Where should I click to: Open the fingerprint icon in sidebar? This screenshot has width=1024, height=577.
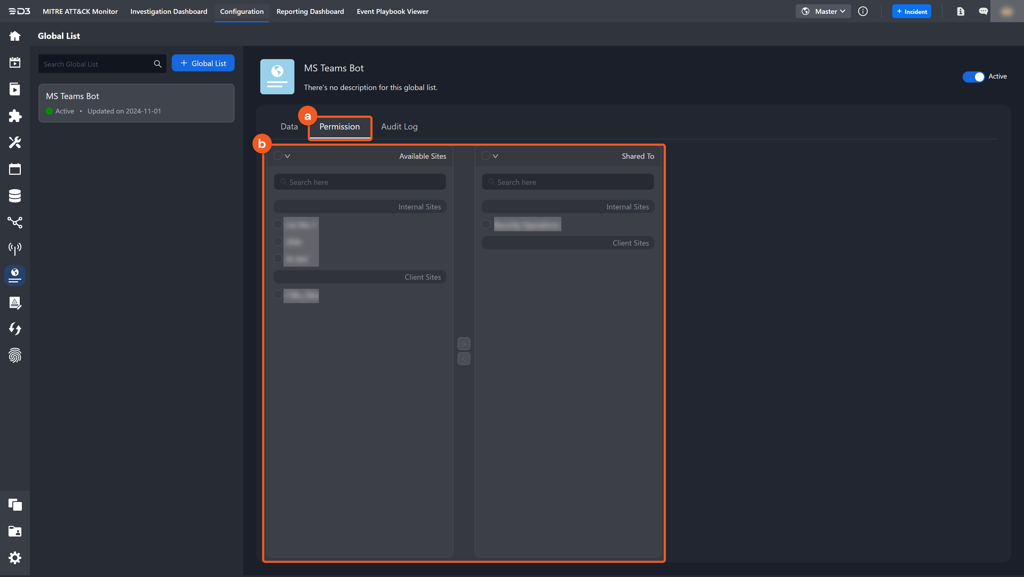point(15,355)
